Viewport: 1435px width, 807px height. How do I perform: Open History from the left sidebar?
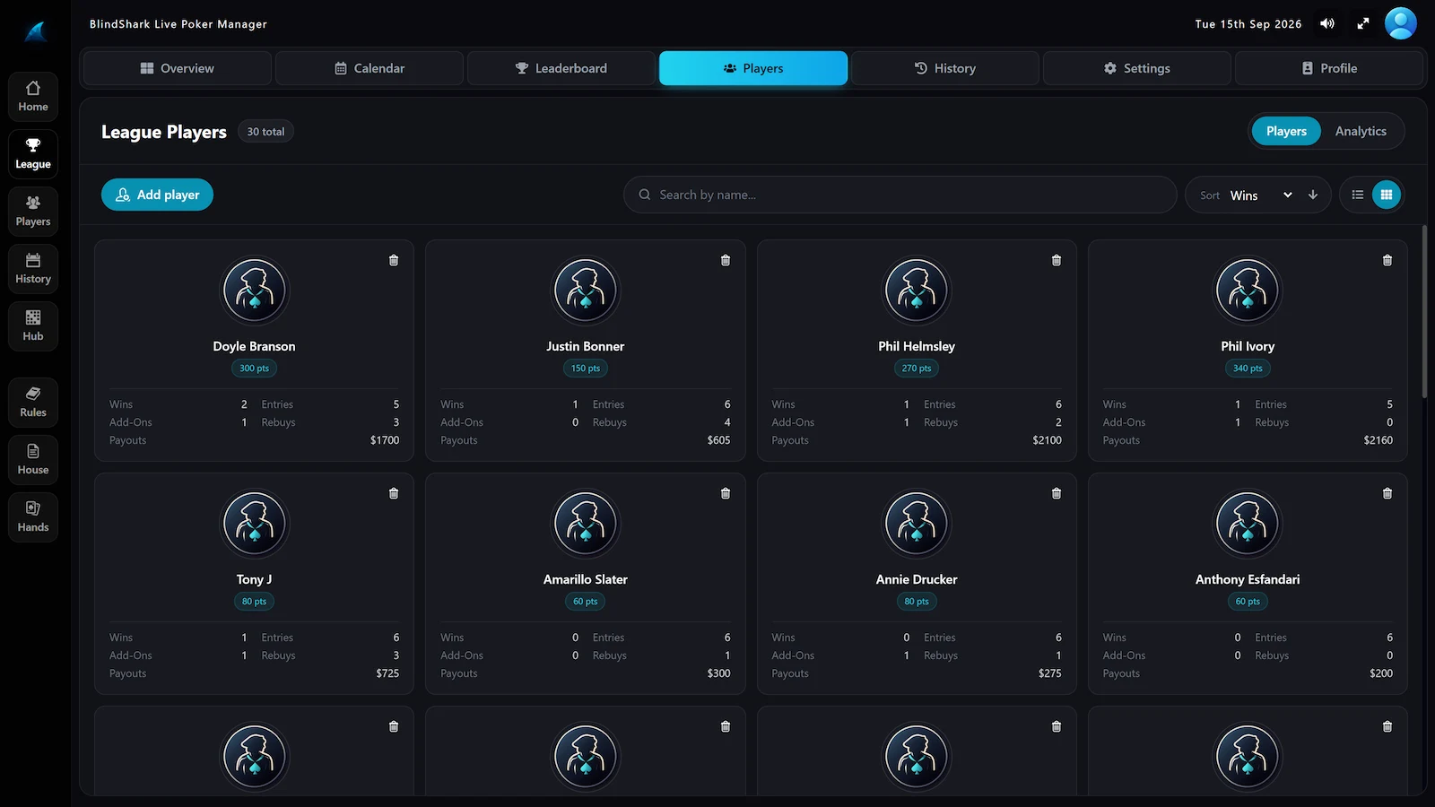33,269
